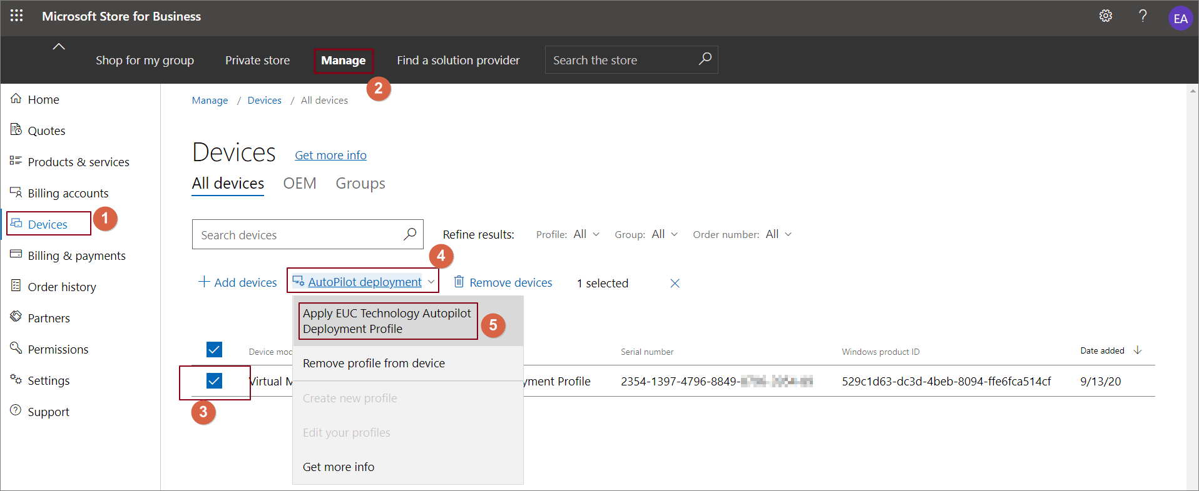Screen dimensions: 1199x491
Task: Uncheck the Virtual Machine device row checkbox
Action: pos(214,380)
